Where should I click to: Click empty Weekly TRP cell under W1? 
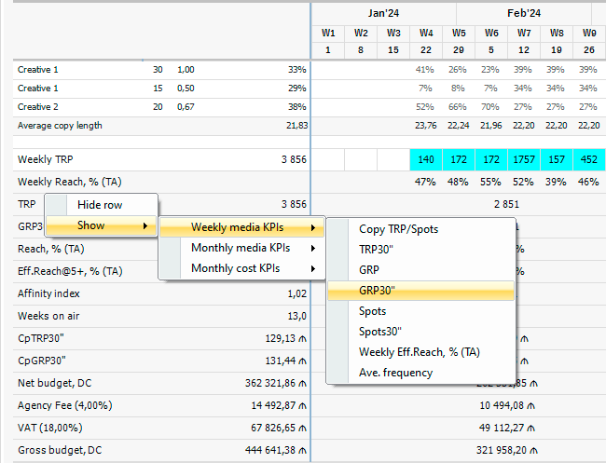pyautogui.click(x=328, y=159)
